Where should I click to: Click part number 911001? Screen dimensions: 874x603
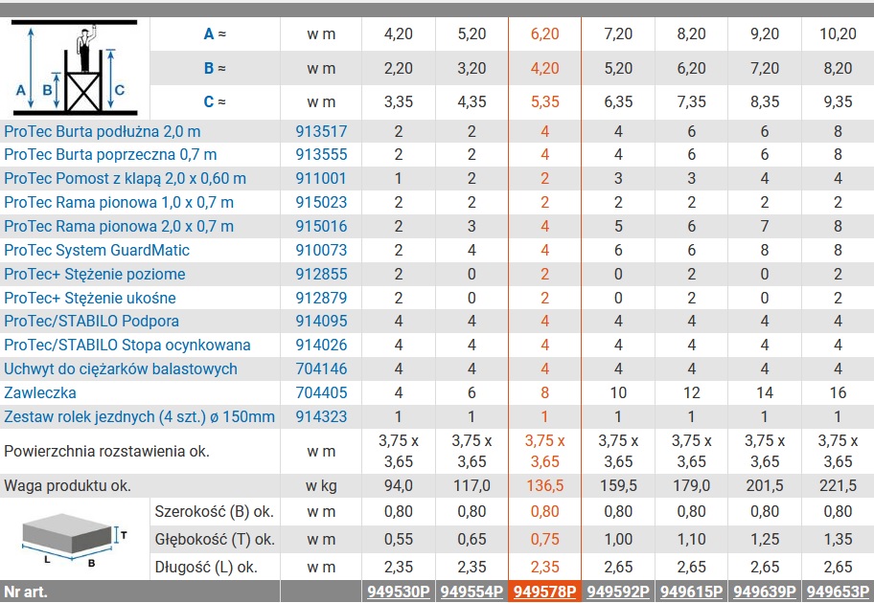pyautogui.click(x=321, y=178)
